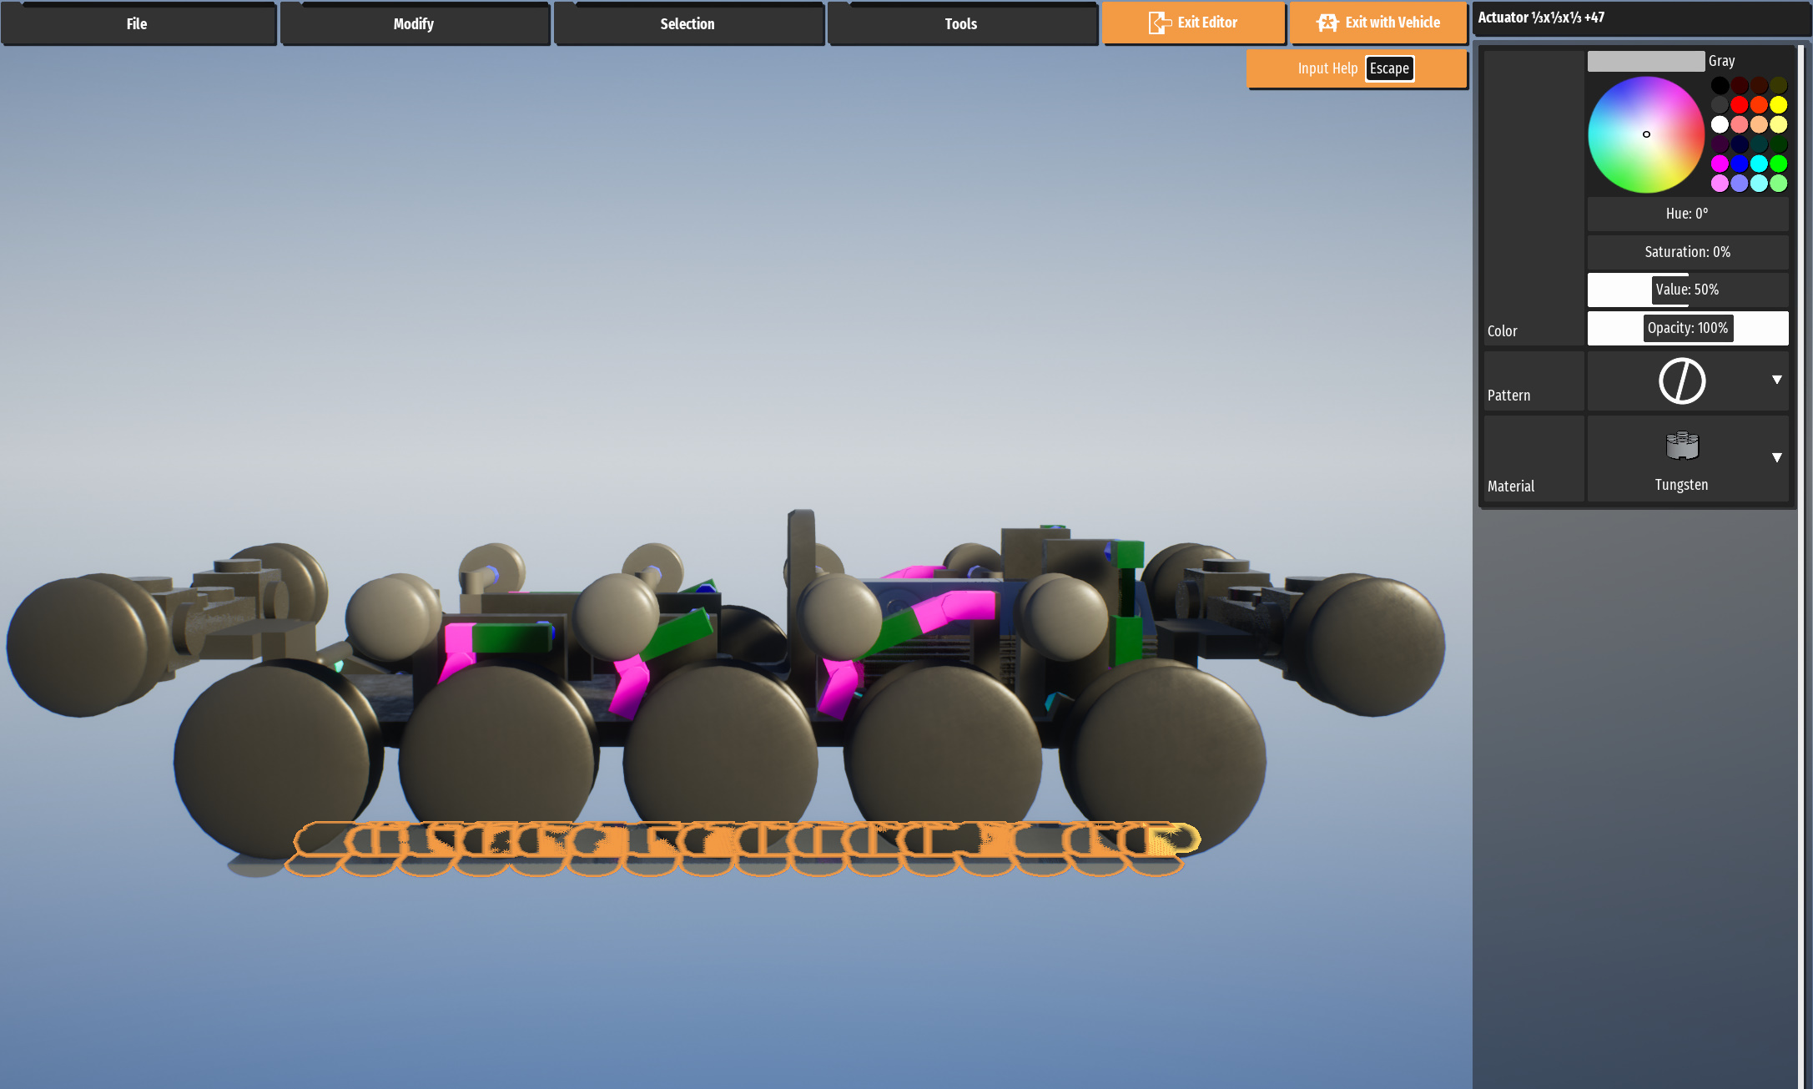Expand the Pattern dropdown arrow

coord(1776,380)
